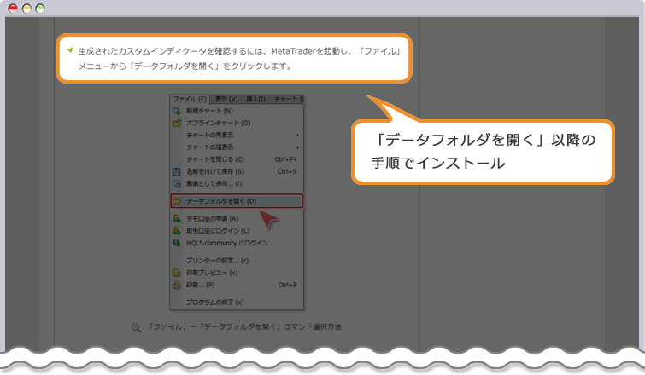
Task: Open the ファイル (F) menu
Action: coord(190,99)
